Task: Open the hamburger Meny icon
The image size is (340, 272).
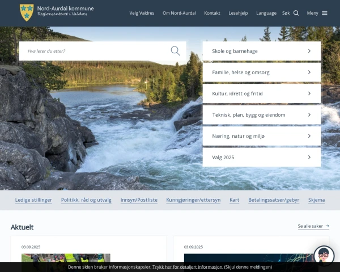Action: pos(325,13)
